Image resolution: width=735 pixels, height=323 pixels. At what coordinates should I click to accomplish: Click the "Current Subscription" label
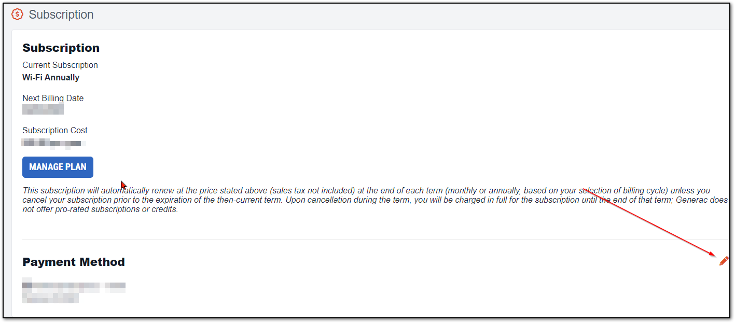60,65
